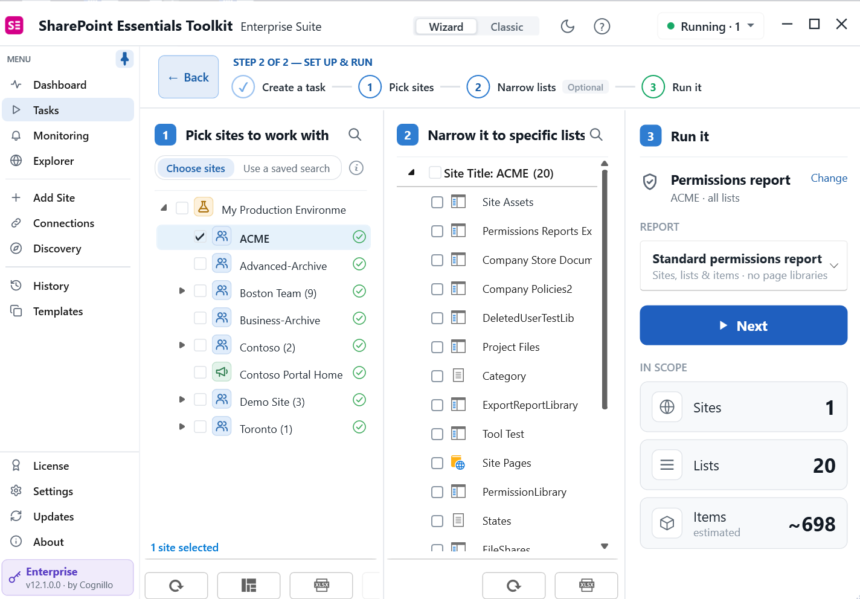Click info icon next to saved search
860x599 pixels.
point(356,168)
